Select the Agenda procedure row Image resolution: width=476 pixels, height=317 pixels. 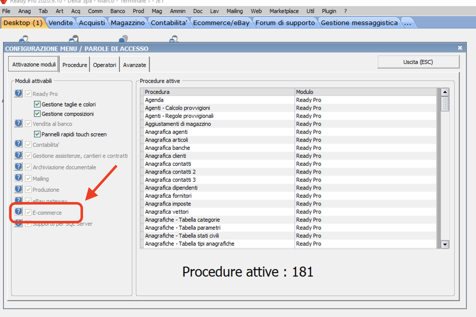pyautogui.click(x=290, y=100)
